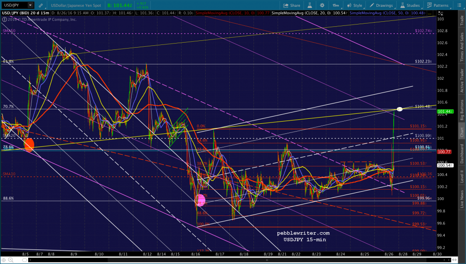Click the pink ellipse drawing near 8/16

pyautogui.click(x=200, y=200)
